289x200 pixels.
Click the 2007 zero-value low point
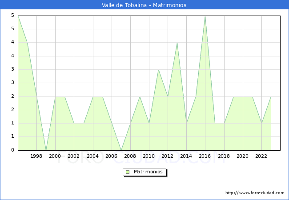[121, 150]
